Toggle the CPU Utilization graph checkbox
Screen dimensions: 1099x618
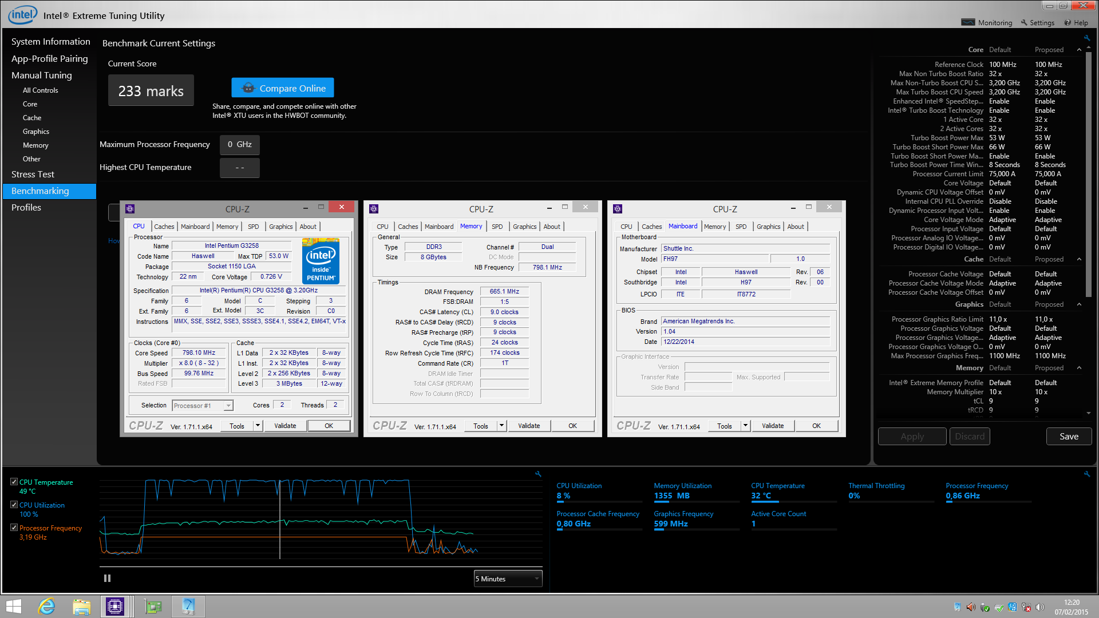coord(14,505)
